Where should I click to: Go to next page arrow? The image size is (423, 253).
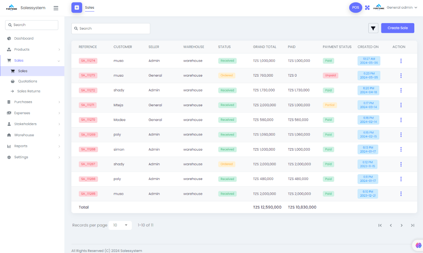click(x=402, y=225)
